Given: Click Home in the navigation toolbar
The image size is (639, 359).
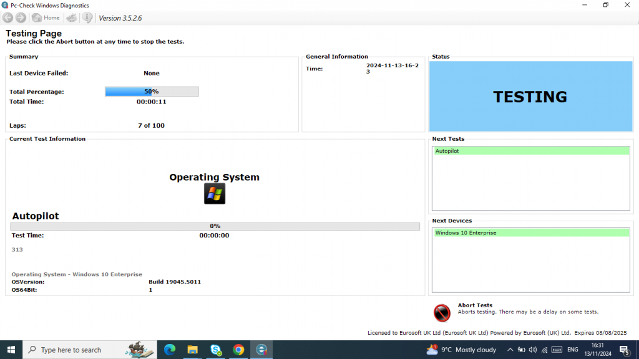Looking at the screenshot, I should click(x=46, y=17).
